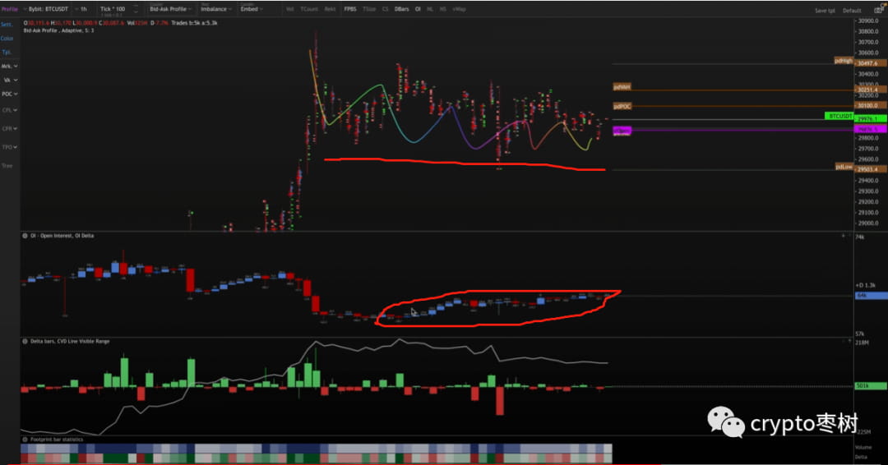
Task: Toggle the Rekt indicator
Action: (x=331, y=9)
